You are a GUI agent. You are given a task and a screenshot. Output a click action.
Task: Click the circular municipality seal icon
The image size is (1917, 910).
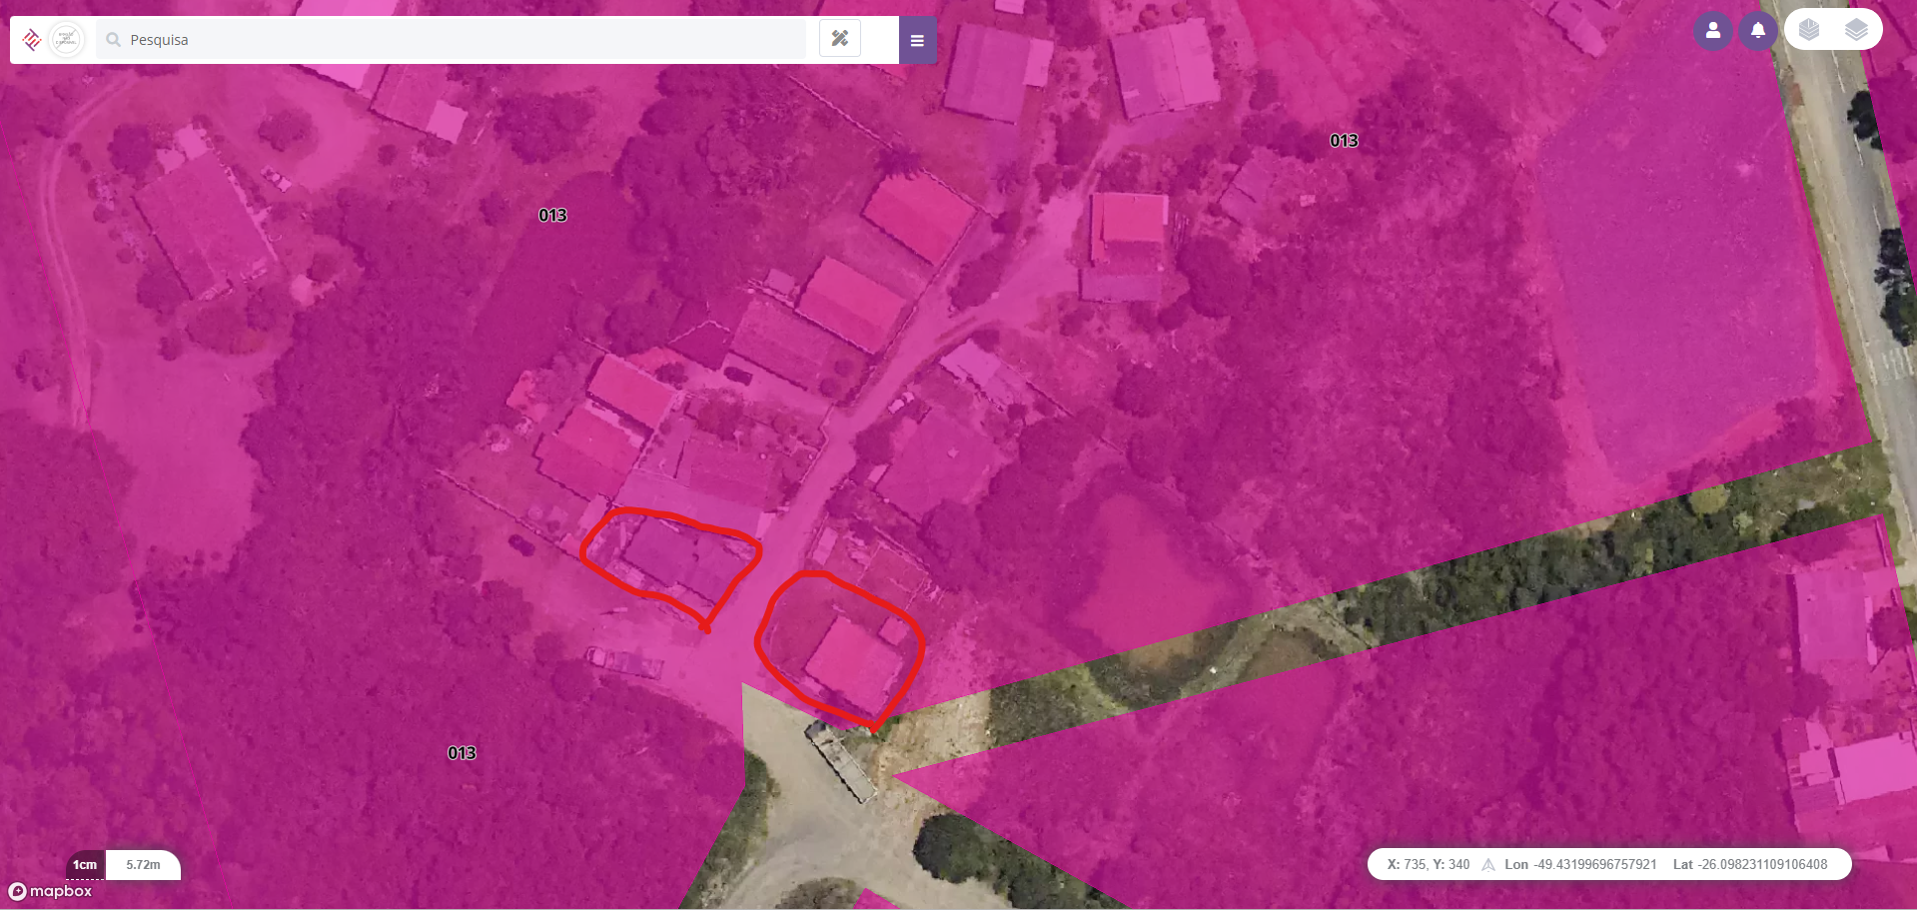[x=67, y=40]
